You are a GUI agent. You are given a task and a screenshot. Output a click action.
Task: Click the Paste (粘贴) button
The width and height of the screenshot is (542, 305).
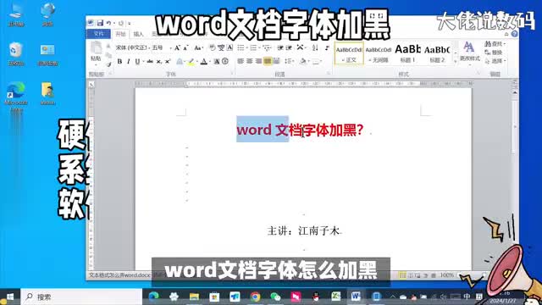[96, 52]
